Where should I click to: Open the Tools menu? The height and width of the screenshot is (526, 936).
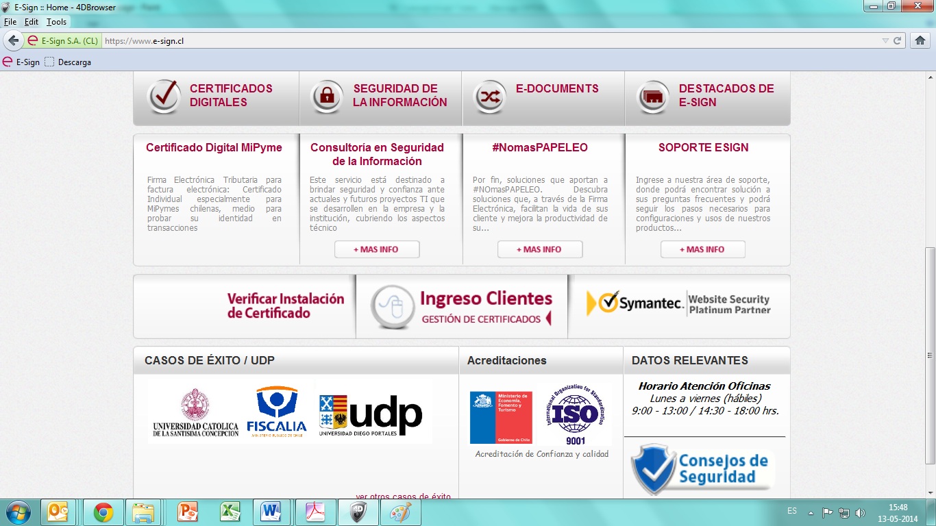[x=56, y=22]
